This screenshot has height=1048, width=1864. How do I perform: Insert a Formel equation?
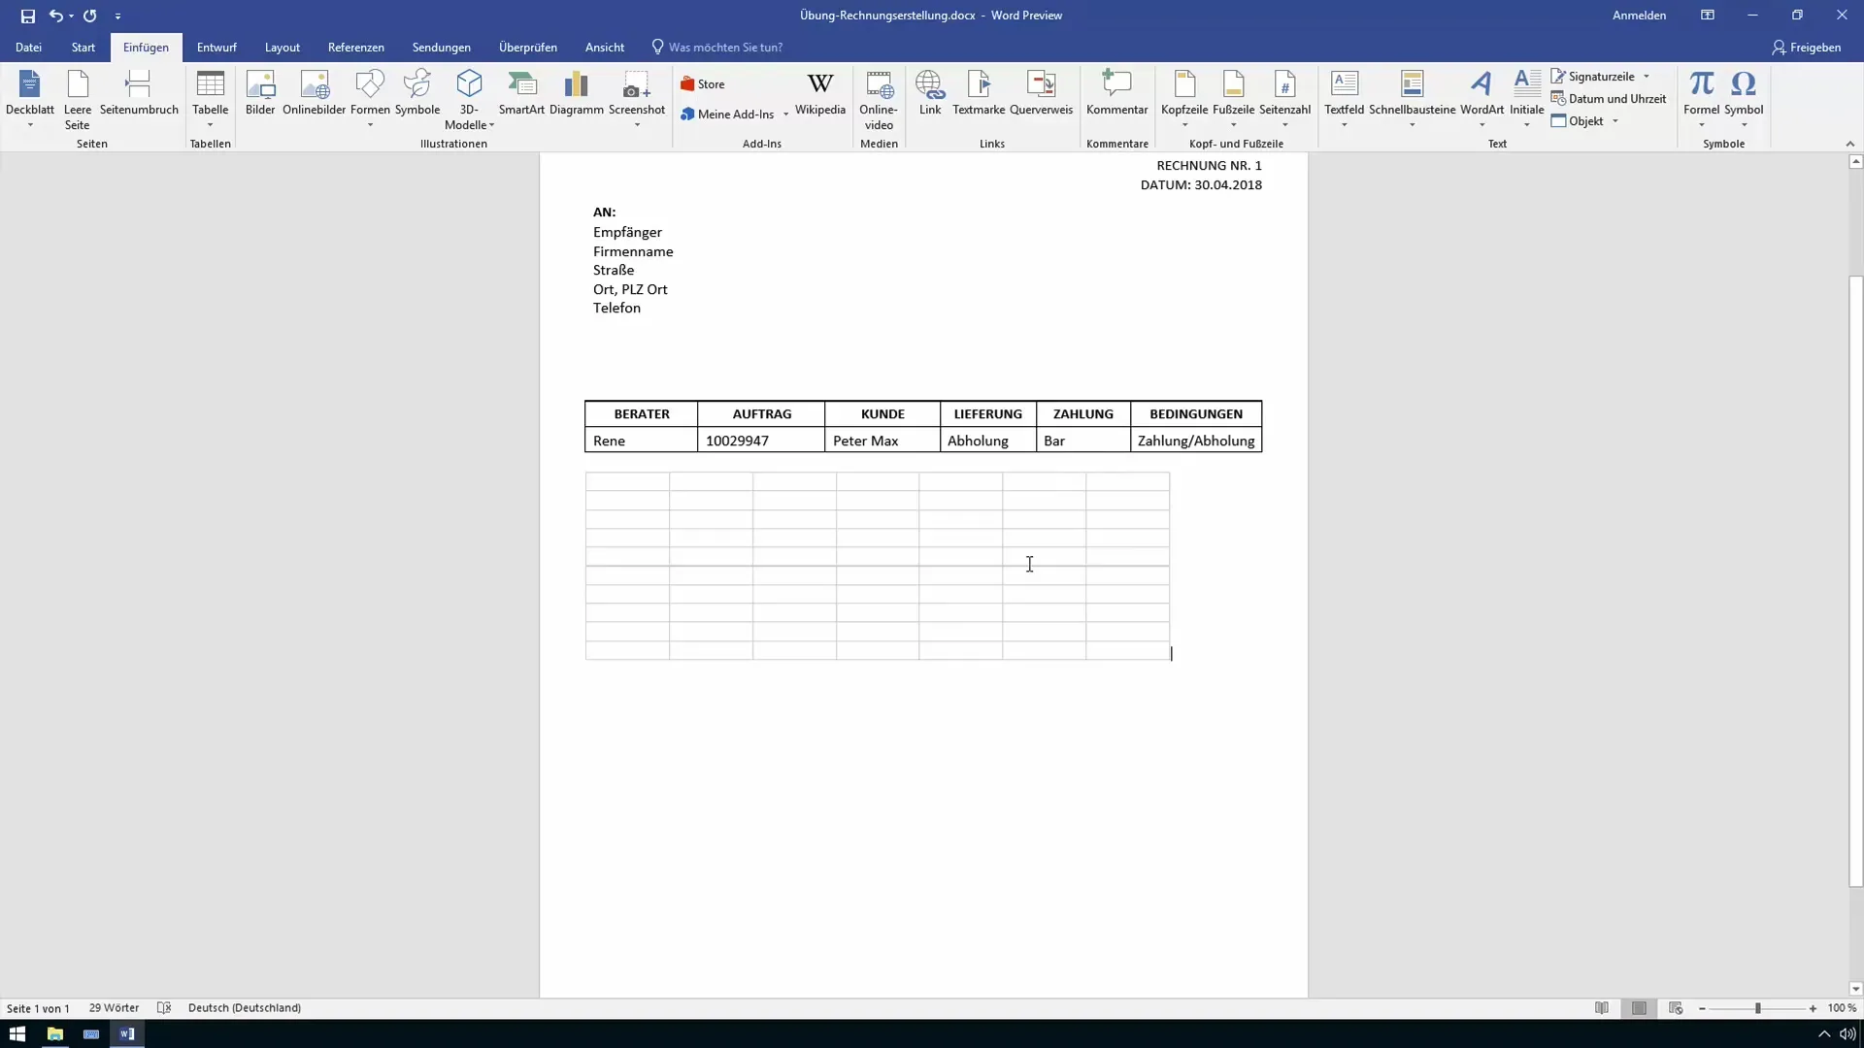pyautogui.click(x=1701, y=99)
